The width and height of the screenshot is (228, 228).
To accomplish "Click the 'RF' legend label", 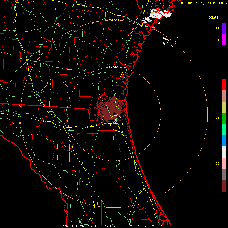I will (x=217, y=28).
